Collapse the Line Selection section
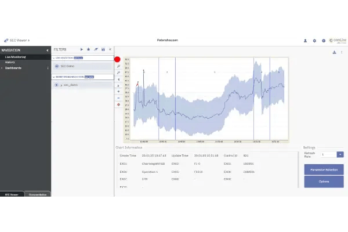 click(x=53, y=59)
